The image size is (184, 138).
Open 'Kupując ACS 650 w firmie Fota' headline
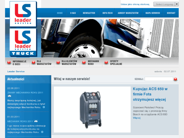[x=150, y=94]
